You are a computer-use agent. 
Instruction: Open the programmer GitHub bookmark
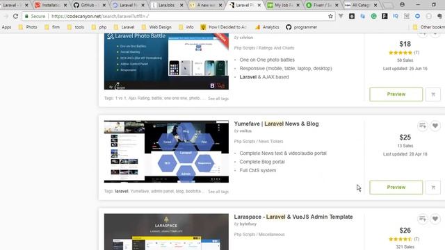point(301,27)
